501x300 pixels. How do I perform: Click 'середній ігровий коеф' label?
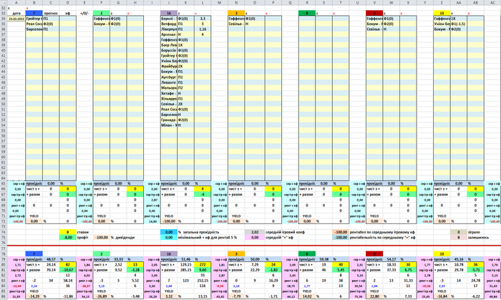pos(285,232)
